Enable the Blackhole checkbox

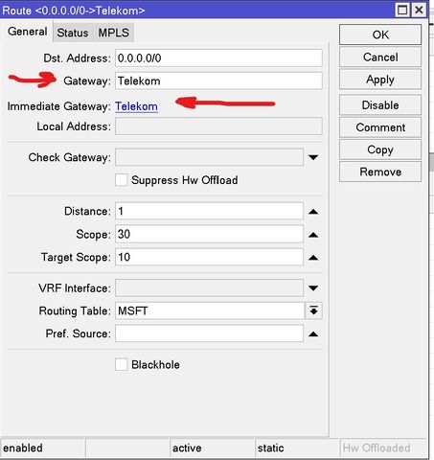(x=122, y=364)
